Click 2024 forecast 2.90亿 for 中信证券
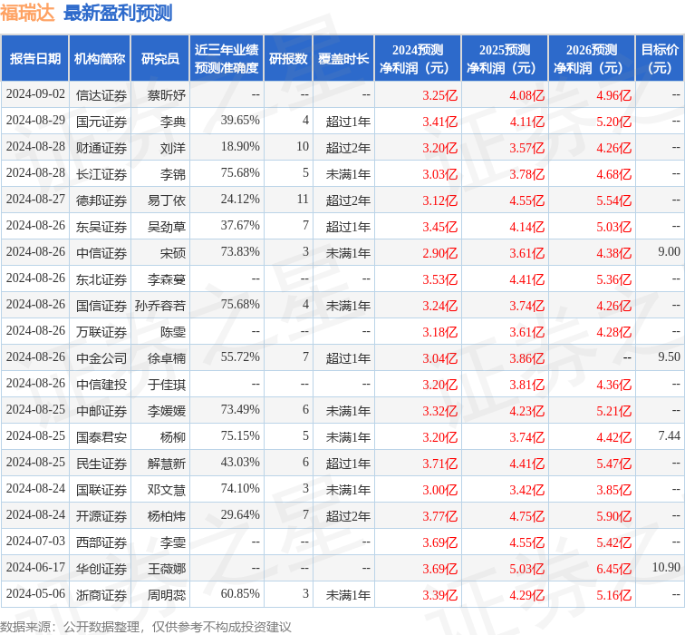Image resolution: width=685 pixels, height=635 pixels. click(x=440, y=253)
